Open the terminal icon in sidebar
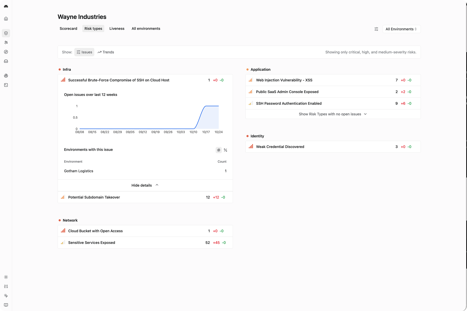Image resolution: width=467 pixels, height=311 pixels. tap(6, 85)
